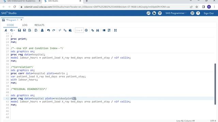Click the open folder icon in the header
Screen dimensions: 218x122
[x=154, y=13]
